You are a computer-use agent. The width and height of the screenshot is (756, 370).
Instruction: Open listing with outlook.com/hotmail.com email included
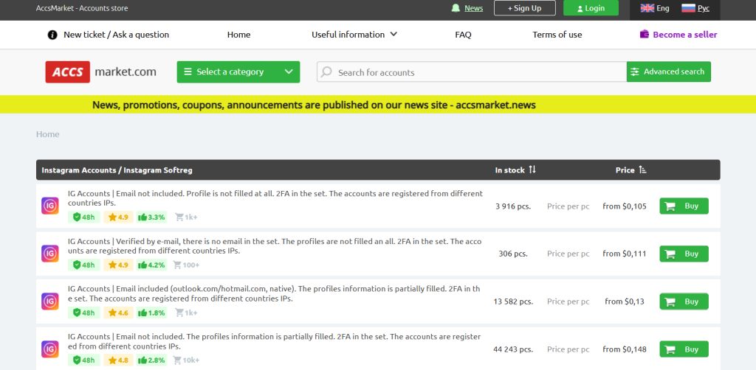pyautogui.click(x=275, y=293)
